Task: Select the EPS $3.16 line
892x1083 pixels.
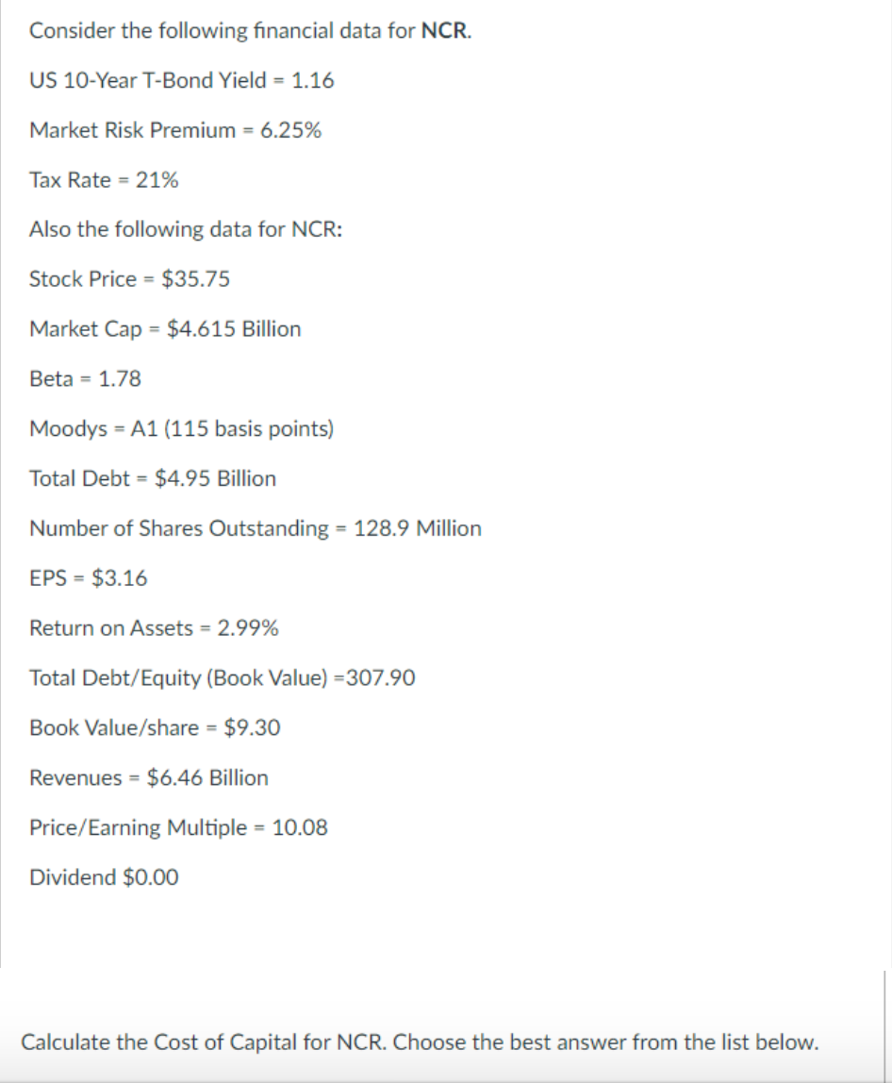Action: pos(89,578)
